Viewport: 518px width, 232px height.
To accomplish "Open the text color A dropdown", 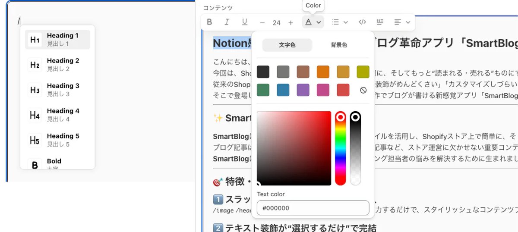I will pyautogui.click(x=313, y=22).
